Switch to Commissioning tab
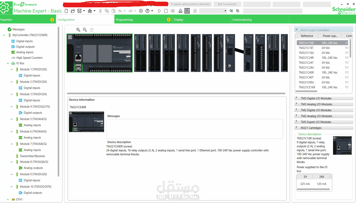Screen dimensions: 356x204 click(260, 20)
